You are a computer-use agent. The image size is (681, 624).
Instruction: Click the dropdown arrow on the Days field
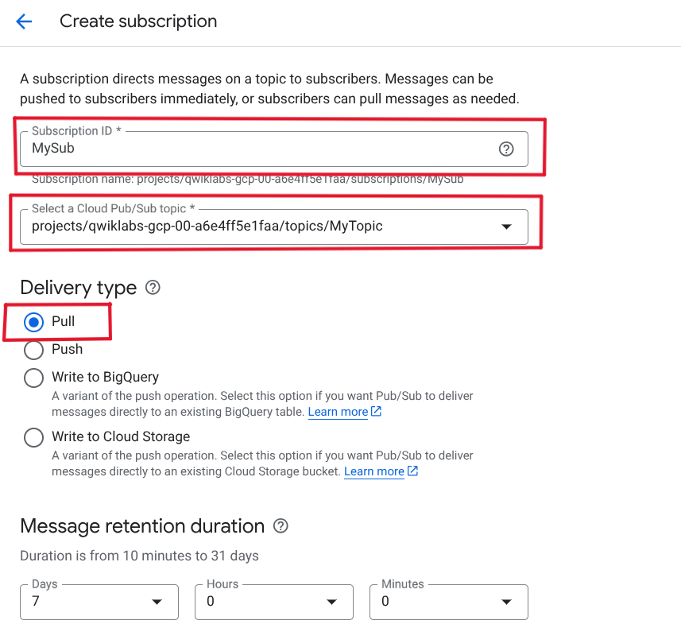pos(156,602)
